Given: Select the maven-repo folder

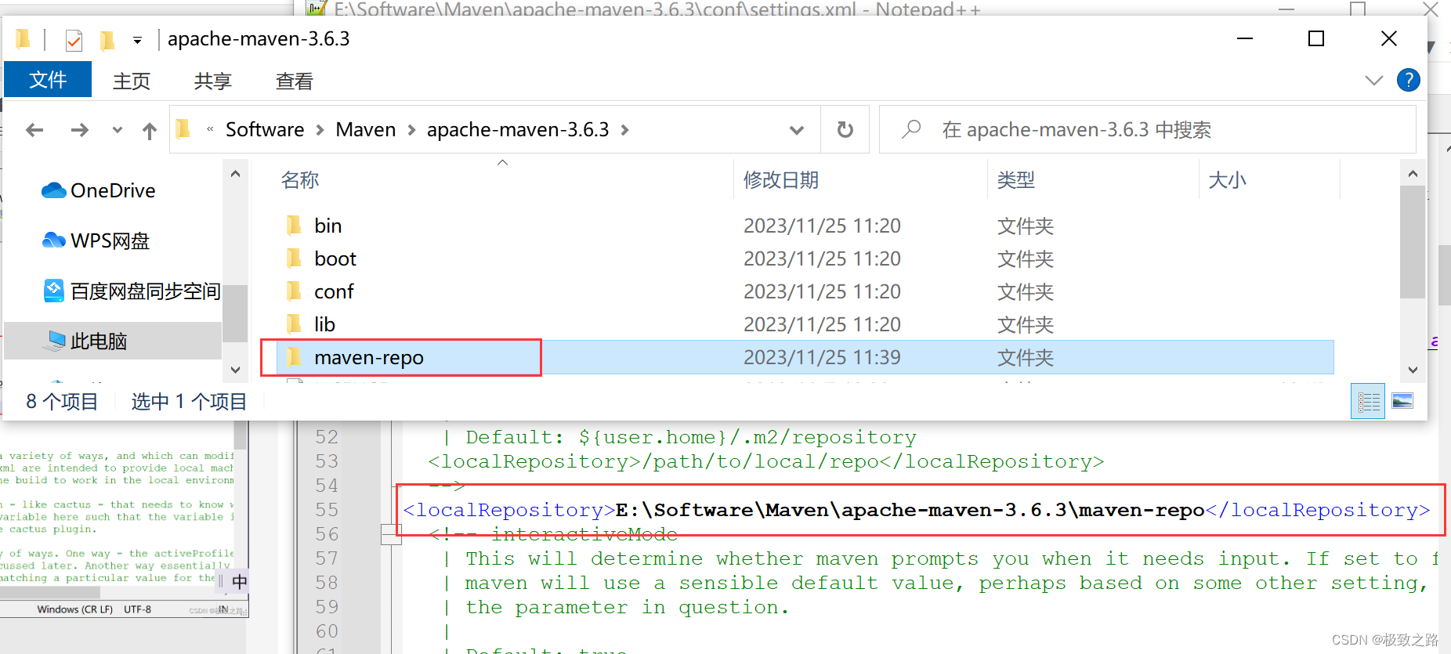Looking at the screenshot, I should tap(805, 357).
